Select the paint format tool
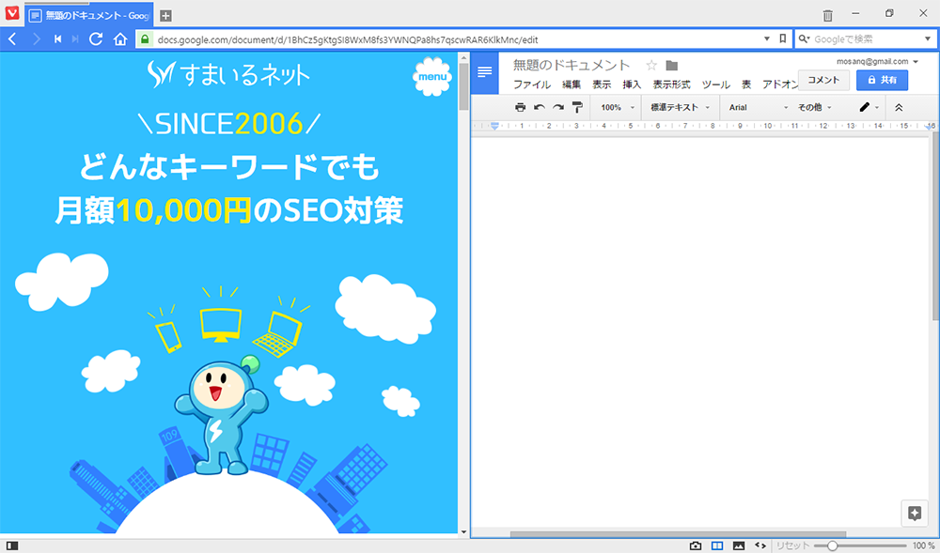The width and height of the screenshot is (940, 553). (577, 108)
